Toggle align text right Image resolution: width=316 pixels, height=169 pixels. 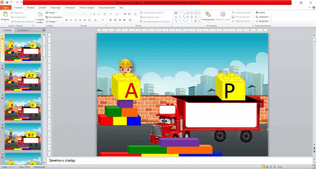(120, 20)
